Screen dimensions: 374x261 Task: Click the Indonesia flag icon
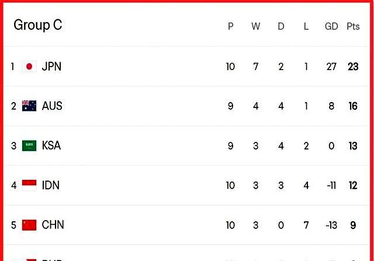pyautogui.click(x=29, y=185)
